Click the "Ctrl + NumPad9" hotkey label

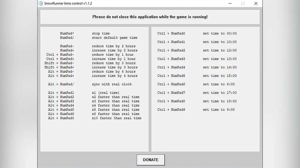(x=171, y=110)
